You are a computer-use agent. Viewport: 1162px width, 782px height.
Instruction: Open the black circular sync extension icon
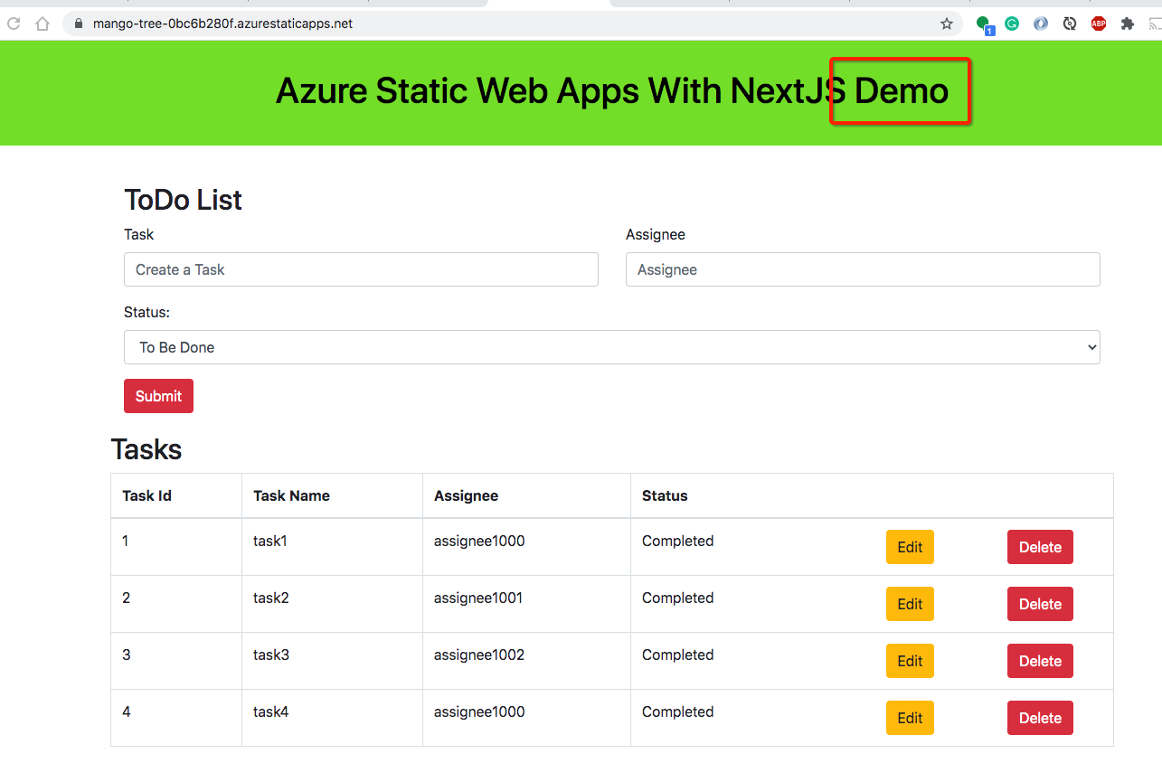[1070, 24]
